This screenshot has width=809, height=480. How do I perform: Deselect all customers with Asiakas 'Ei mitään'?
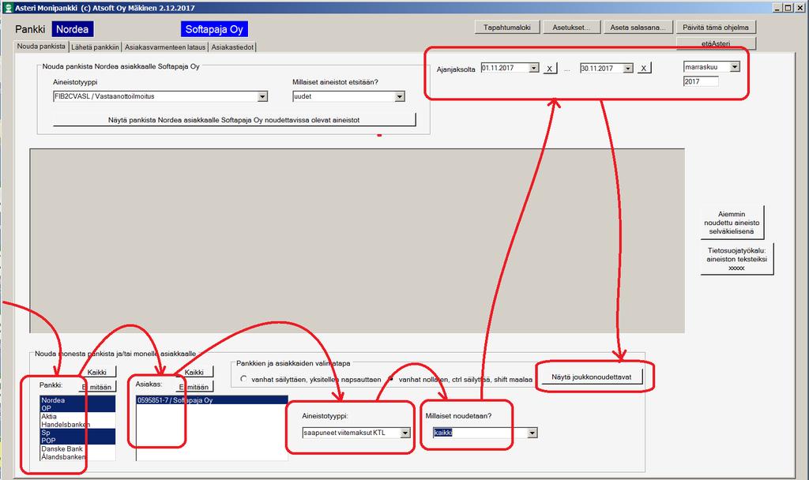click(194, 387)
